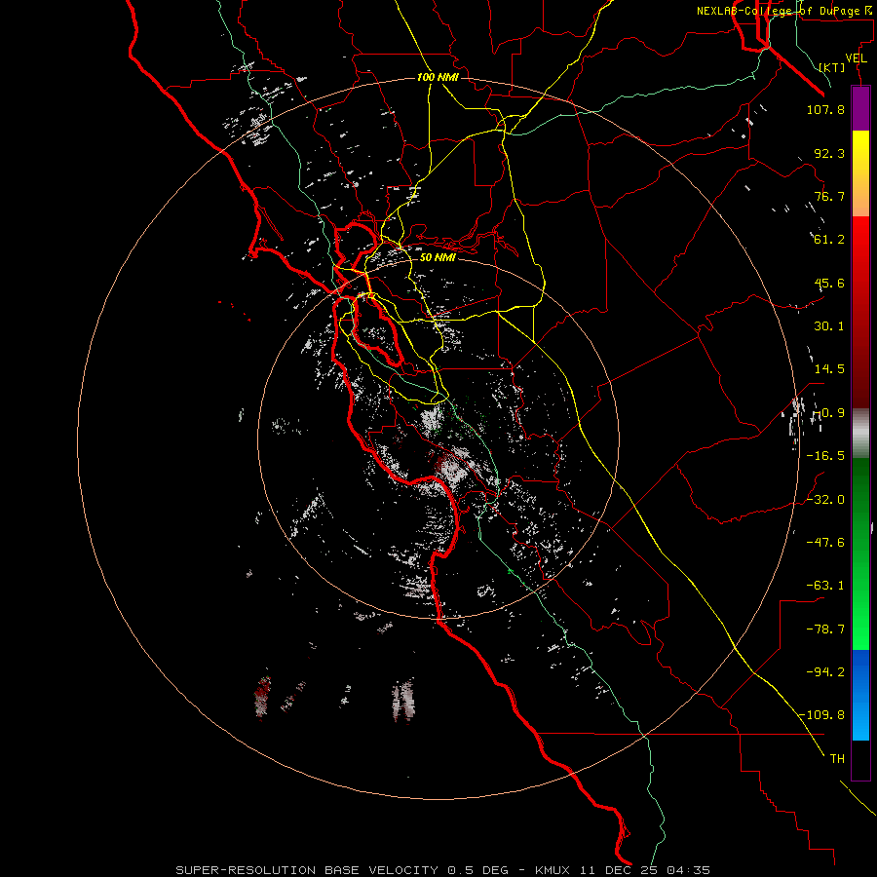Image resolution: width=877 pixels, height=877 pixels.
Task: Click the 50 NMI range ring label
Action: pyautogui.click(x=438, y=257)
